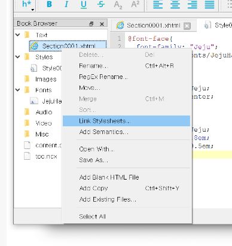The height and width of the screenshot is (246, 232).
Task: Select the Images folder
Action: coord(41,79)
